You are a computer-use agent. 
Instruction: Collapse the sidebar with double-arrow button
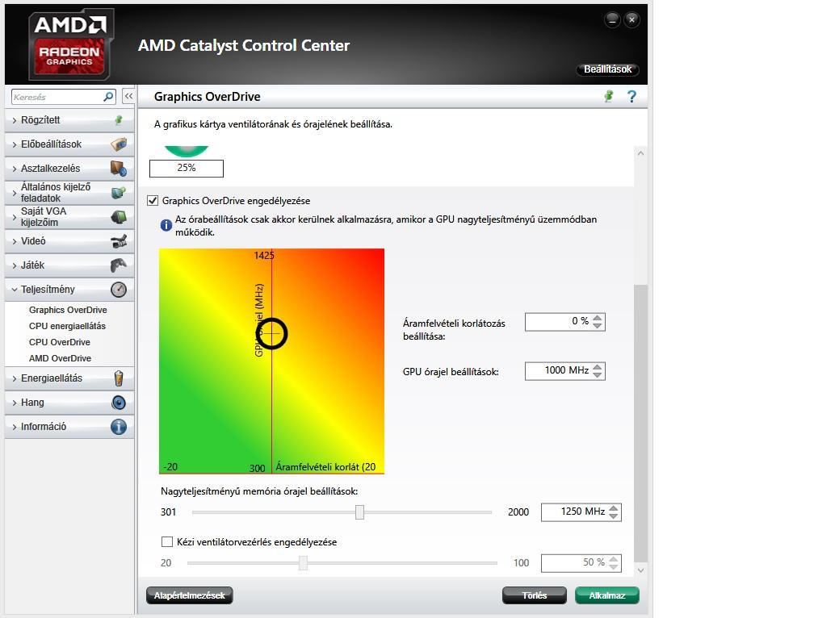coord(128,97)
